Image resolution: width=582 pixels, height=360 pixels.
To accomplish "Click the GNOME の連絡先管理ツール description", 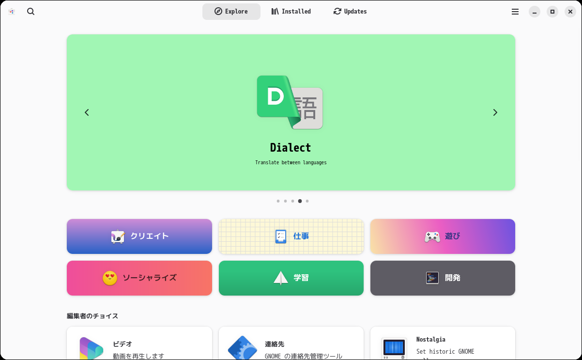I will [x=304, y=356].
